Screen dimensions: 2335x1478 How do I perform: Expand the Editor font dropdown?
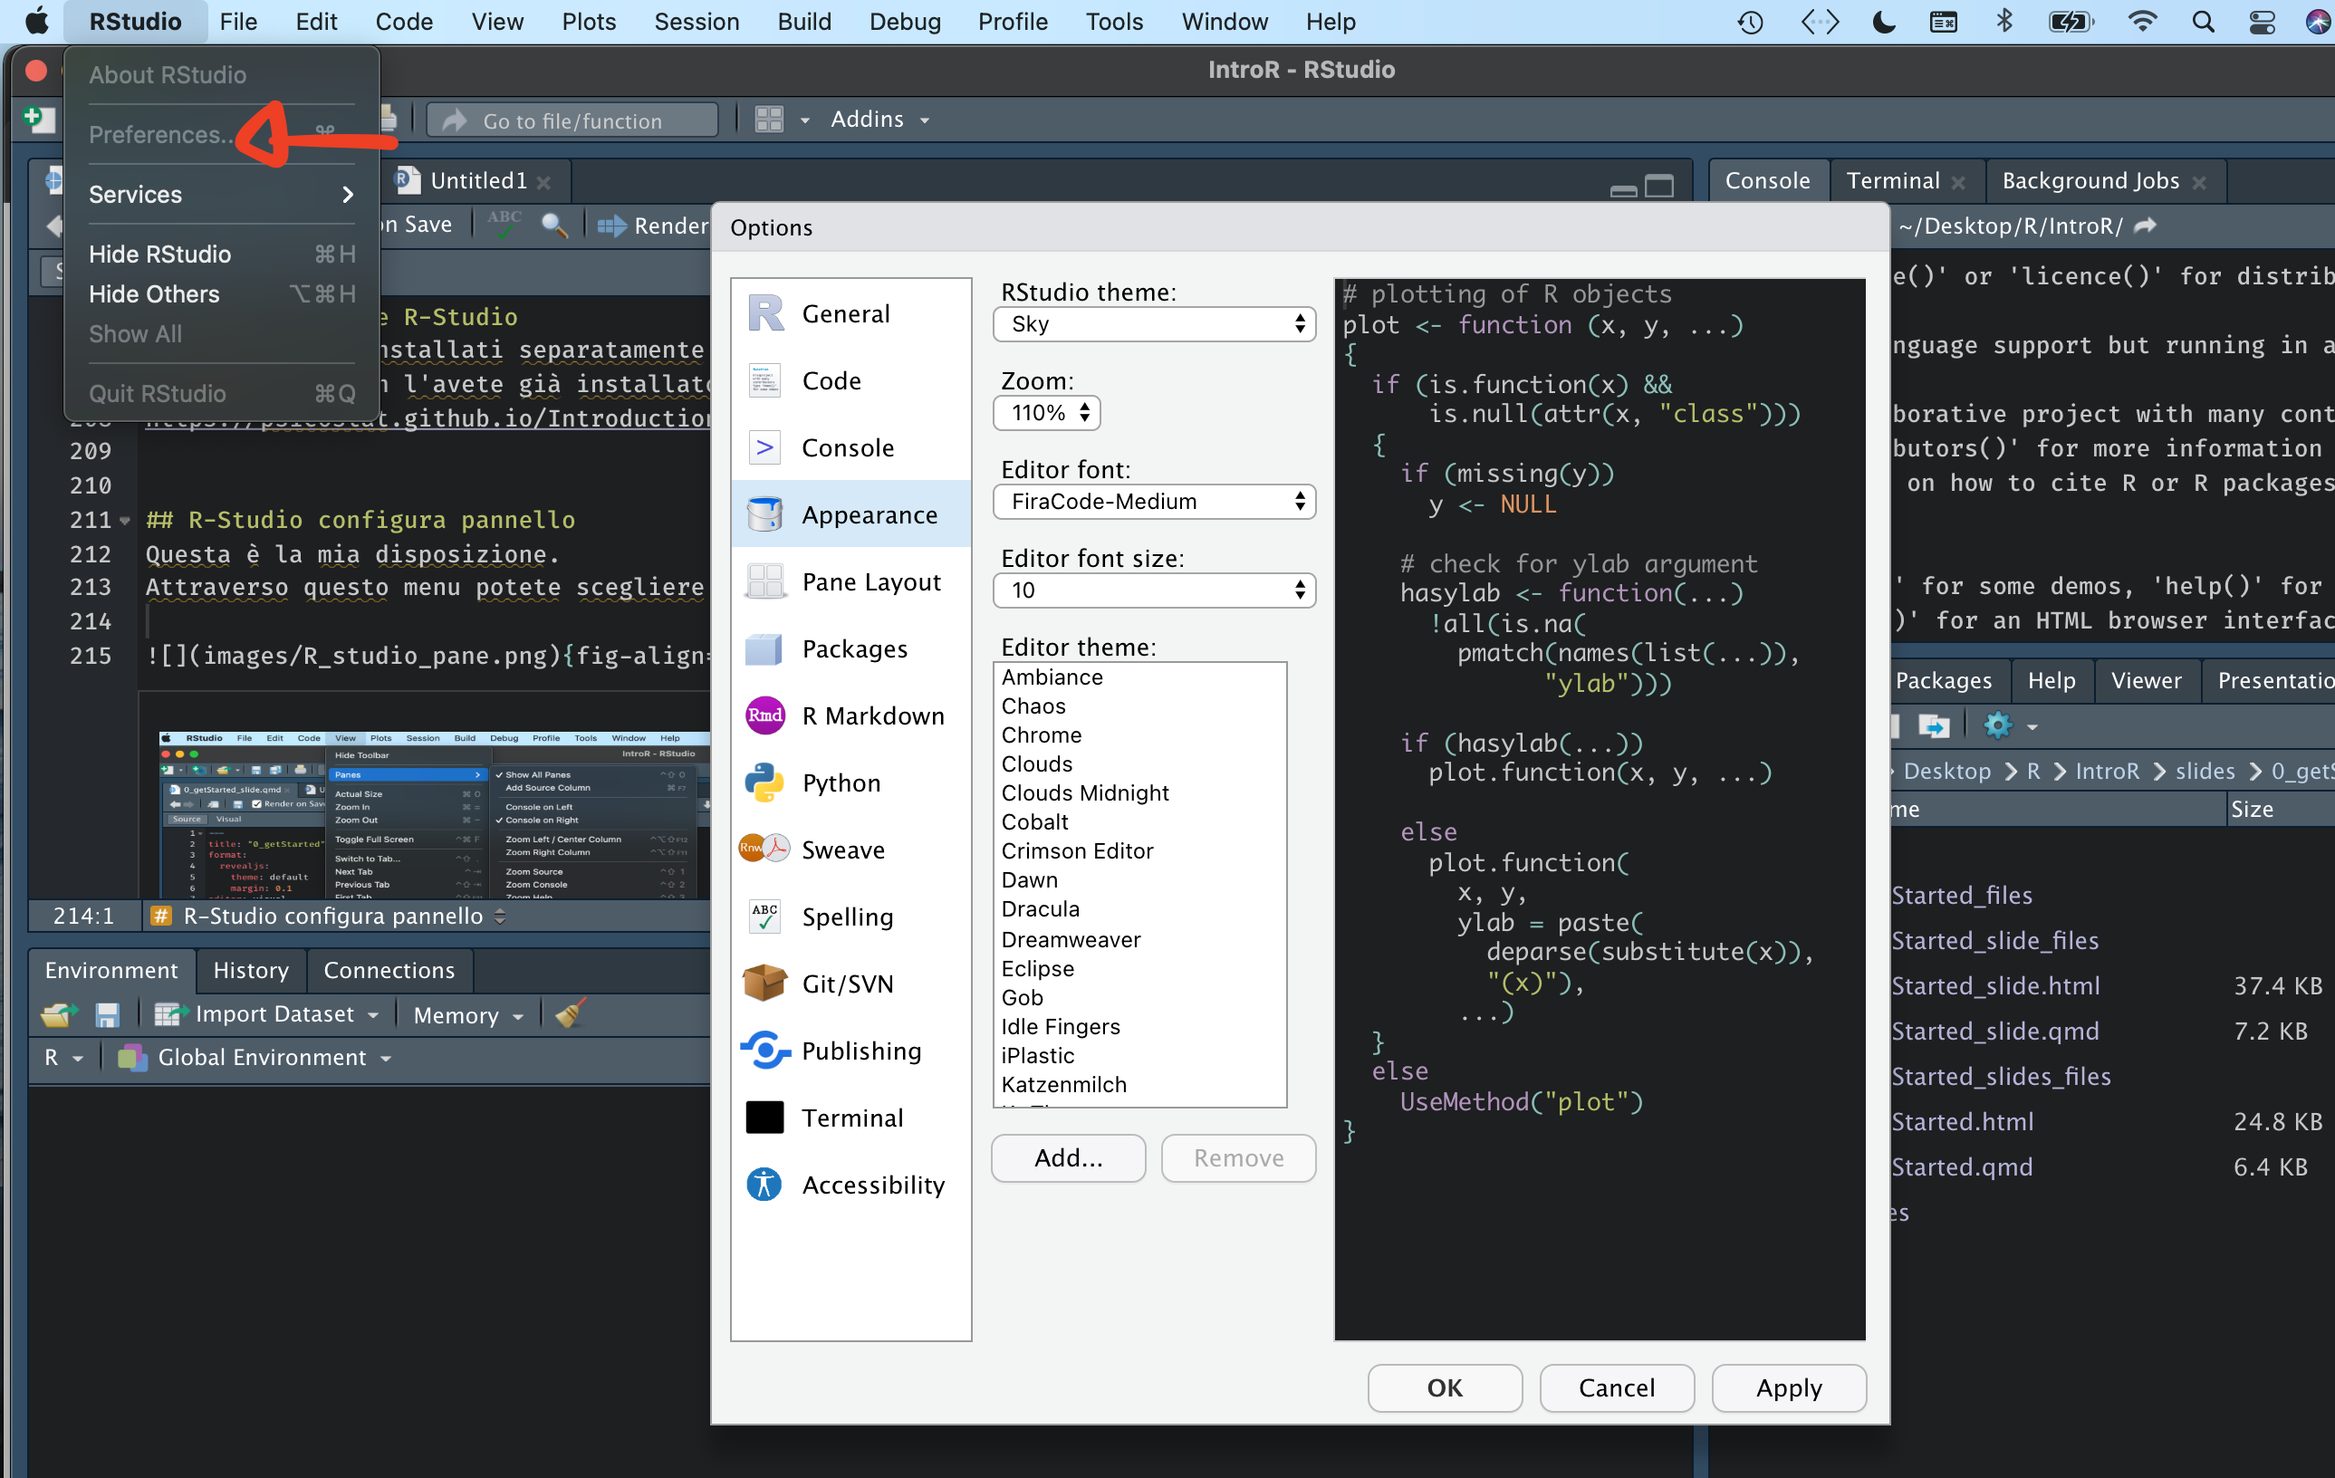point(1153,502)
